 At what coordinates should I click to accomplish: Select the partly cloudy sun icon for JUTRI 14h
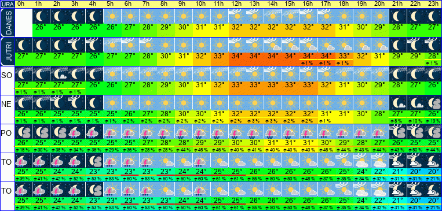(272, 45)
